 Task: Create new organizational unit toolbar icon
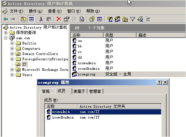125,19
